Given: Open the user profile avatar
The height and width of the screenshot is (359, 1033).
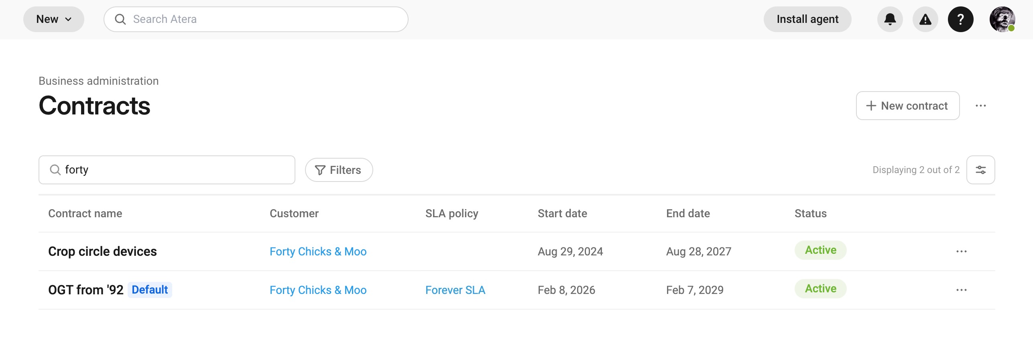Looking at the screenshot, I should click(1002, 19).
